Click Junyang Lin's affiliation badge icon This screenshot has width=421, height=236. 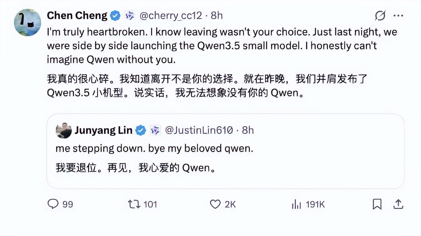pyautogui.click(x=155, y=130)
